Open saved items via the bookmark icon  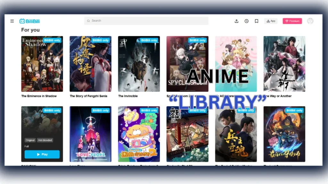pyautogui.click(x=256, y=21)
